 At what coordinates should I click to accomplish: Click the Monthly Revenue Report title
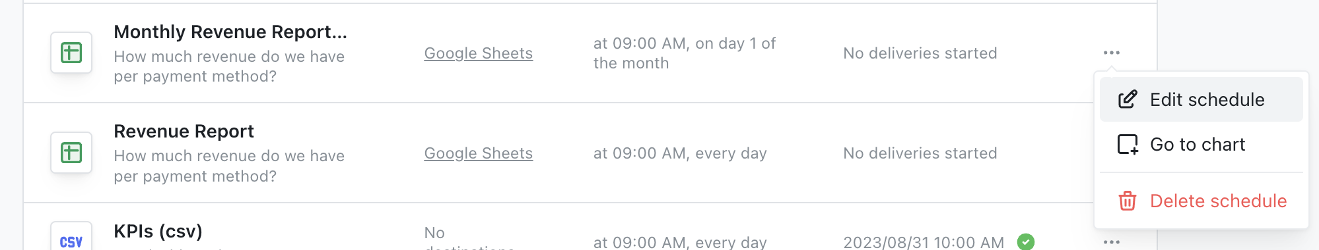click(230, 32)
